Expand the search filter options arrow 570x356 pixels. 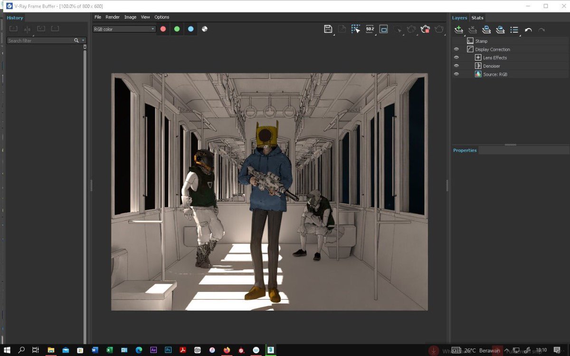tap(83, 40)
